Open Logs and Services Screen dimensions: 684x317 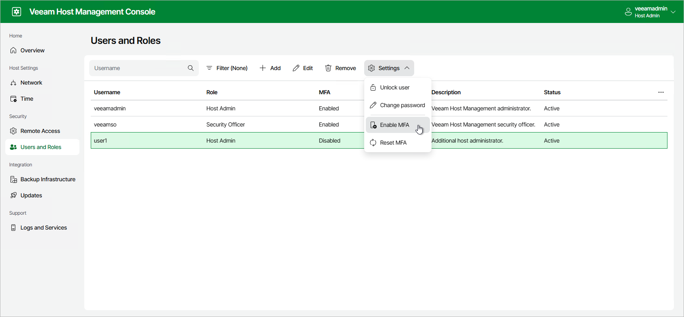pyautogui.click(x=42, y=228)
